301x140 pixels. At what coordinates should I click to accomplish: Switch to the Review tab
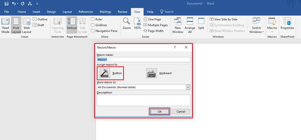click(122, 12)
